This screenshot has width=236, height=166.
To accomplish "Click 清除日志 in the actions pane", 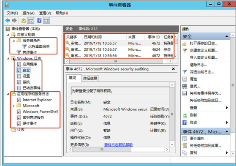I will [198, 65].
